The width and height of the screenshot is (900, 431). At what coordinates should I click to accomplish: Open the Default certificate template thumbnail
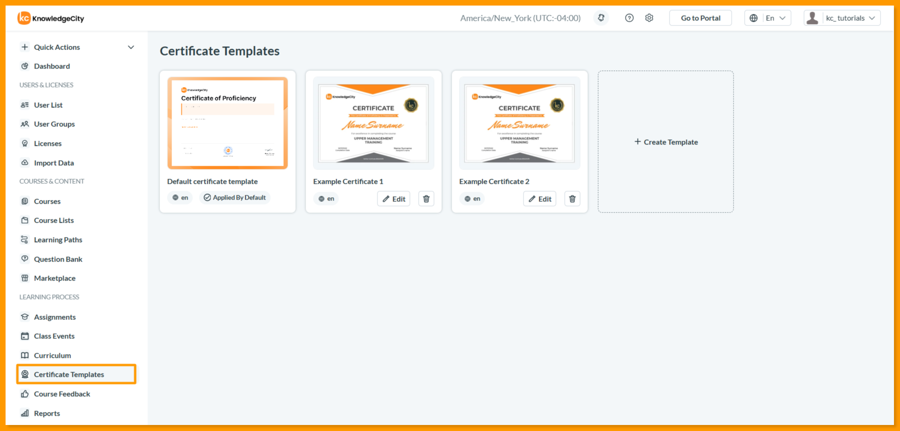tap(228, 123)
